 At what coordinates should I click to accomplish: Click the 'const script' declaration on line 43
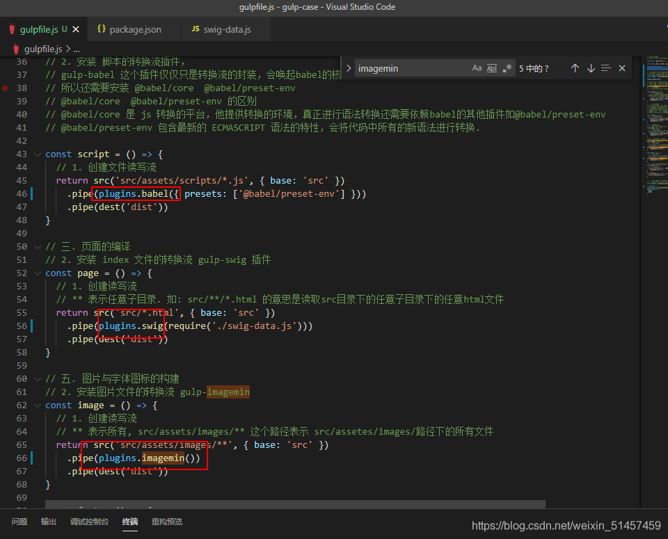77,154
